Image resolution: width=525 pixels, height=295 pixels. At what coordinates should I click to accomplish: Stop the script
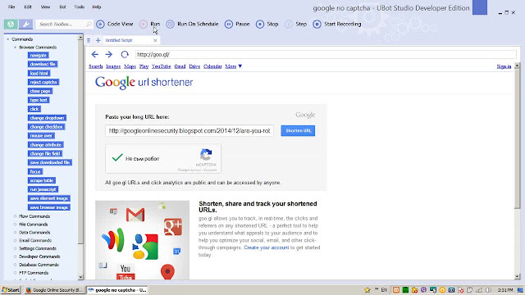(267, 24)
